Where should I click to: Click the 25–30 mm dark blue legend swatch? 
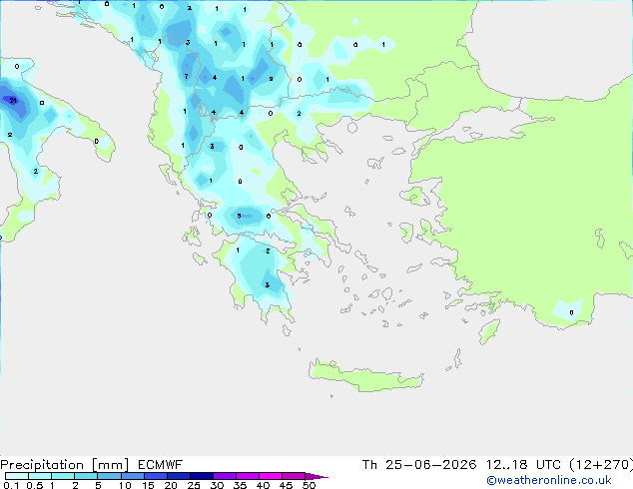[201, 476]
